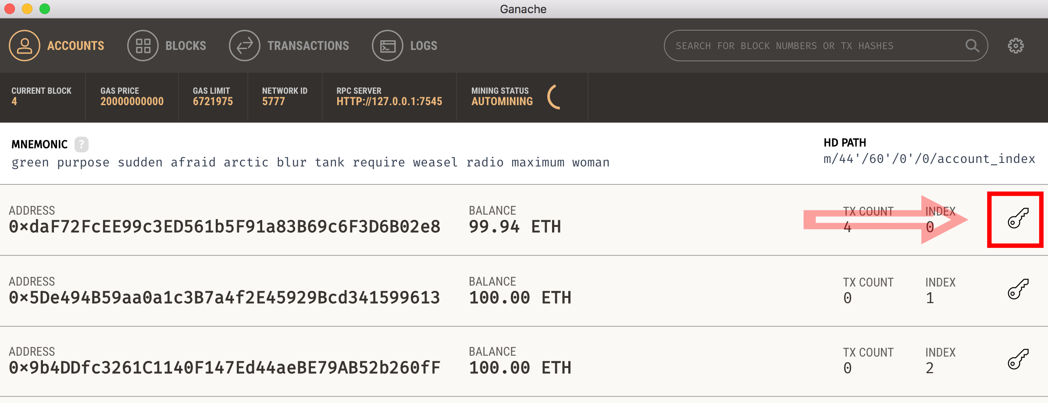Click the gas limit value 6721975
The width and height of the screenshot is (1048, 403).
pyautogui.click(x=213, y=102)
